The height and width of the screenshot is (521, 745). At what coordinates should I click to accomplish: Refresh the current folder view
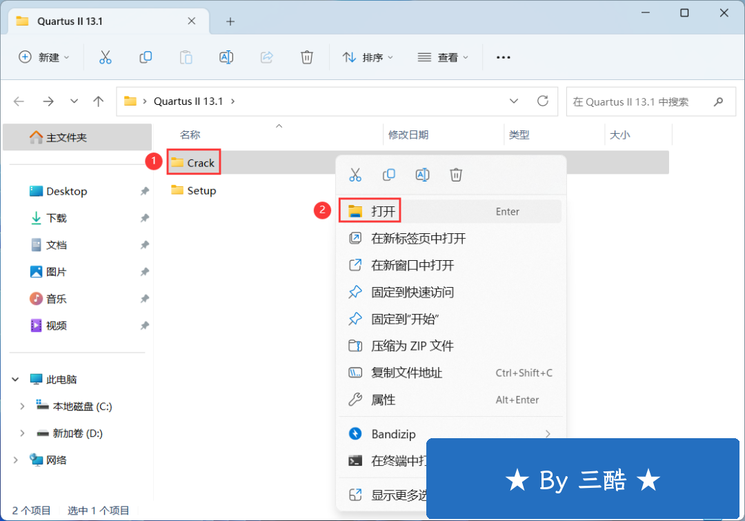click(x=543, y=101)
